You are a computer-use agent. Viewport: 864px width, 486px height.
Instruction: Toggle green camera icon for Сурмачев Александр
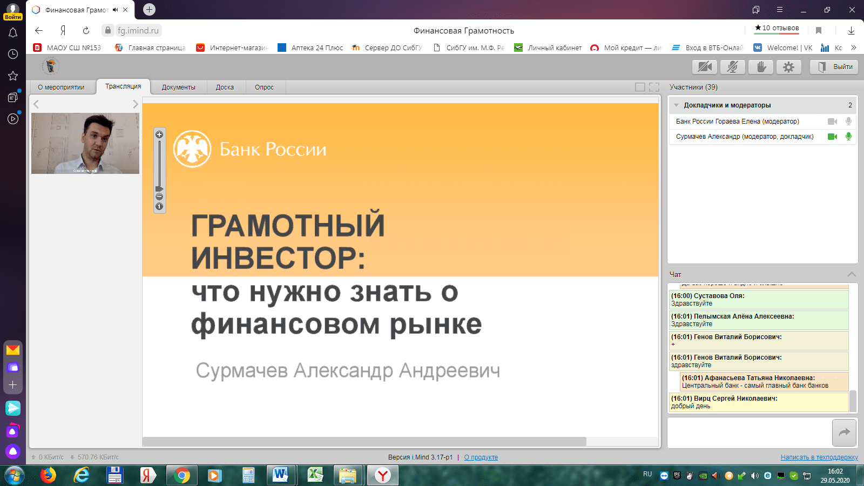(832, 137)
